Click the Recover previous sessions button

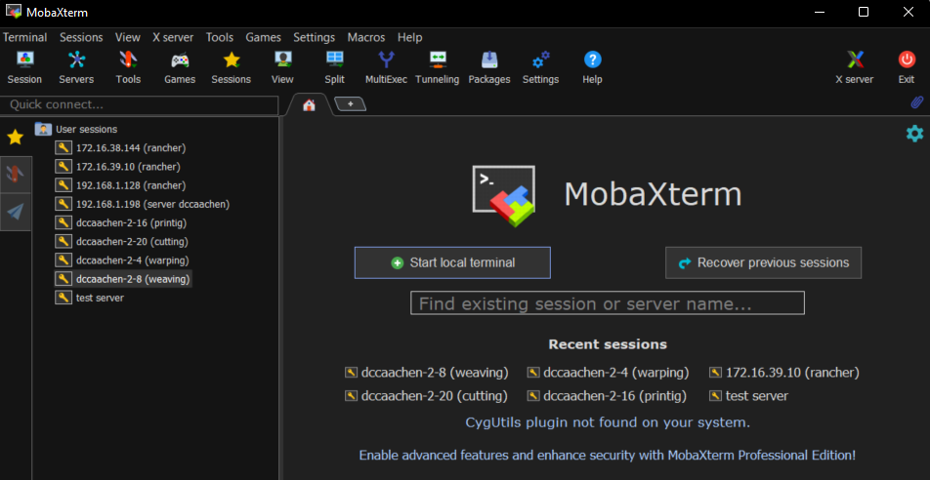(x=763, y=262)
